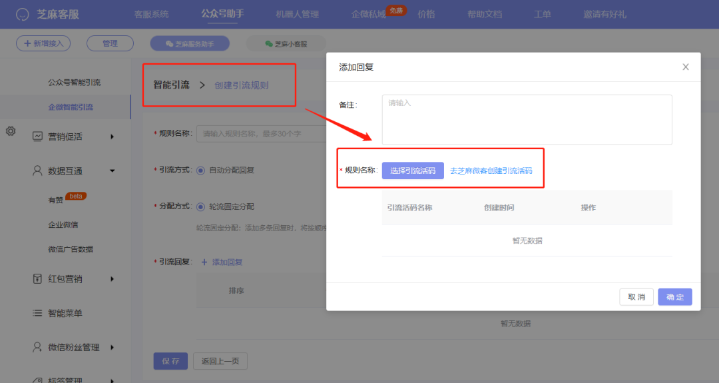
Task: Expand the 标签管理 menu arrow
Action: click(112, 380)
